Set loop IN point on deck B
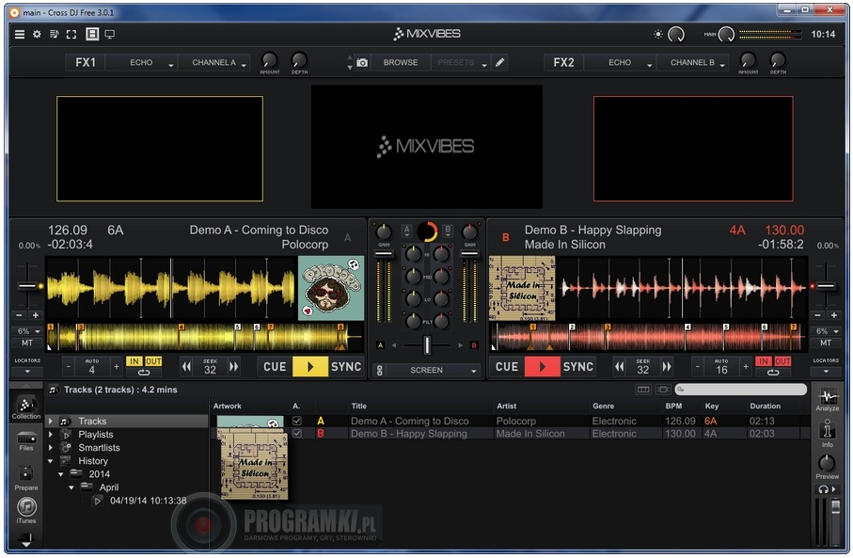This screenshot has width=853, height=558. pos(764,361)
